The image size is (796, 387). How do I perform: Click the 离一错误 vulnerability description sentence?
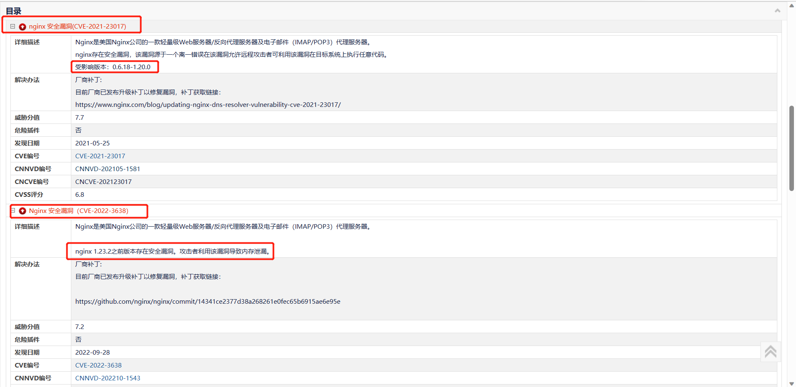click(x=233, y=55)
